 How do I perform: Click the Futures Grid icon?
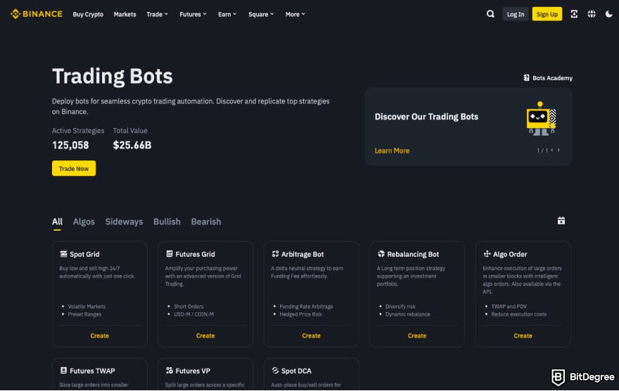pos(170,254)
